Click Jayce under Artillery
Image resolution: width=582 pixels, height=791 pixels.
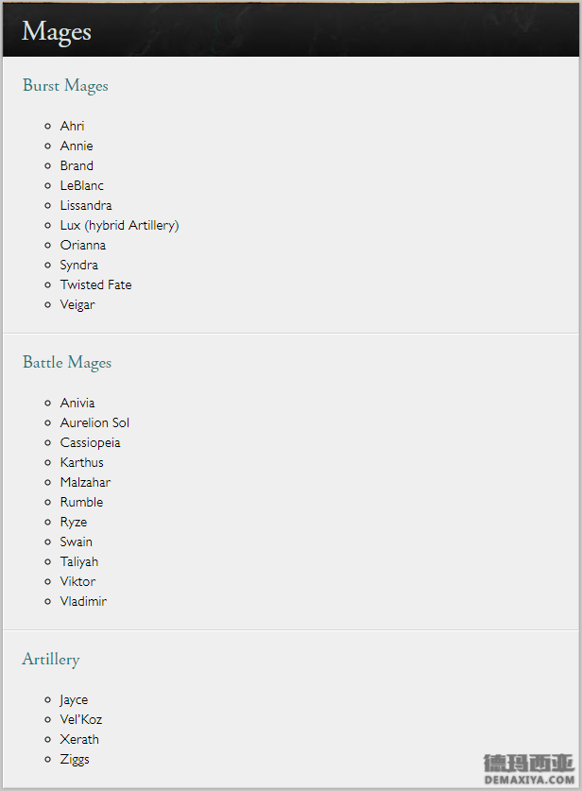point(74,700)
